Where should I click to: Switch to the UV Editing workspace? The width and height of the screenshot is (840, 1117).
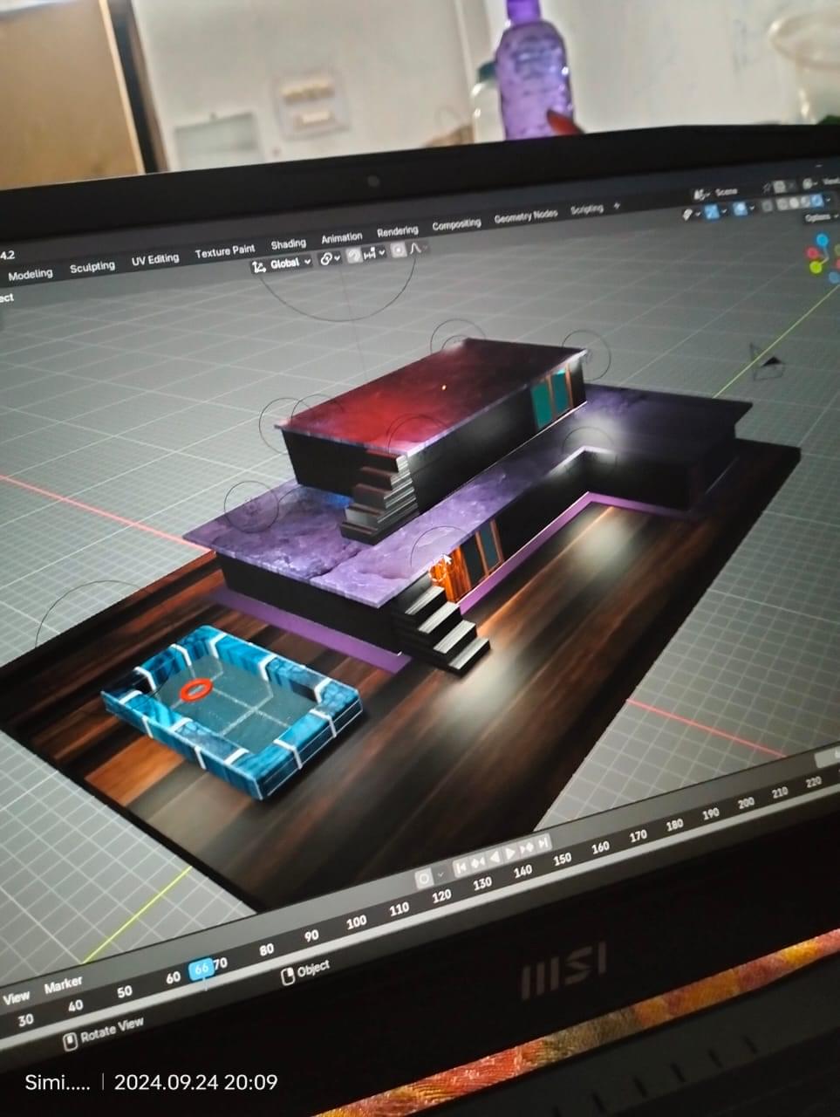pos(154,260)
